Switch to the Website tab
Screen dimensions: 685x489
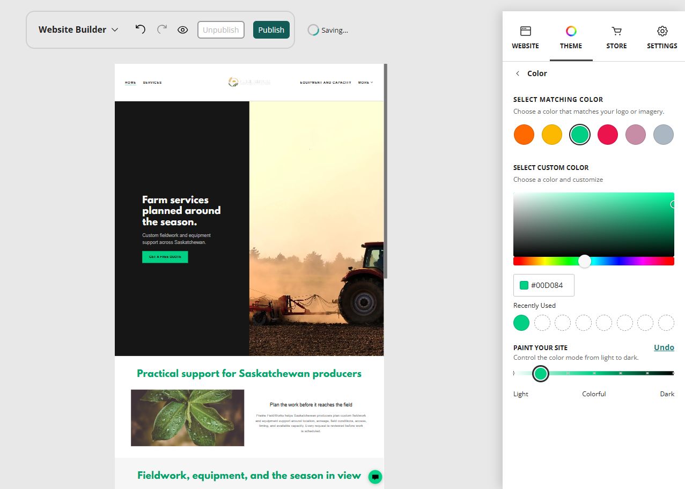coord(526,37)
